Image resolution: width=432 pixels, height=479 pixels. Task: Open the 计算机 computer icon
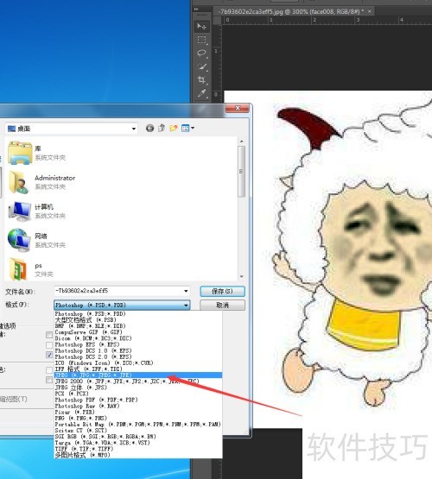[x=20, y=211]
